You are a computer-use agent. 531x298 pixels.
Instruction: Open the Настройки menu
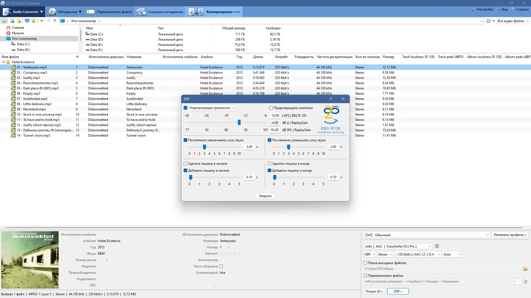tap(482, 9)
